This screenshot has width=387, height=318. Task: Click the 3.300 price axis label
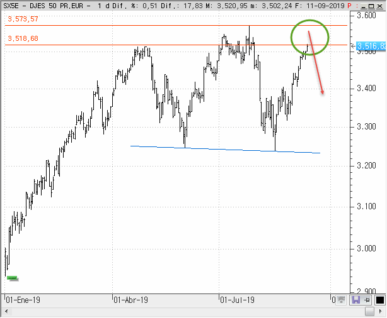366,126
